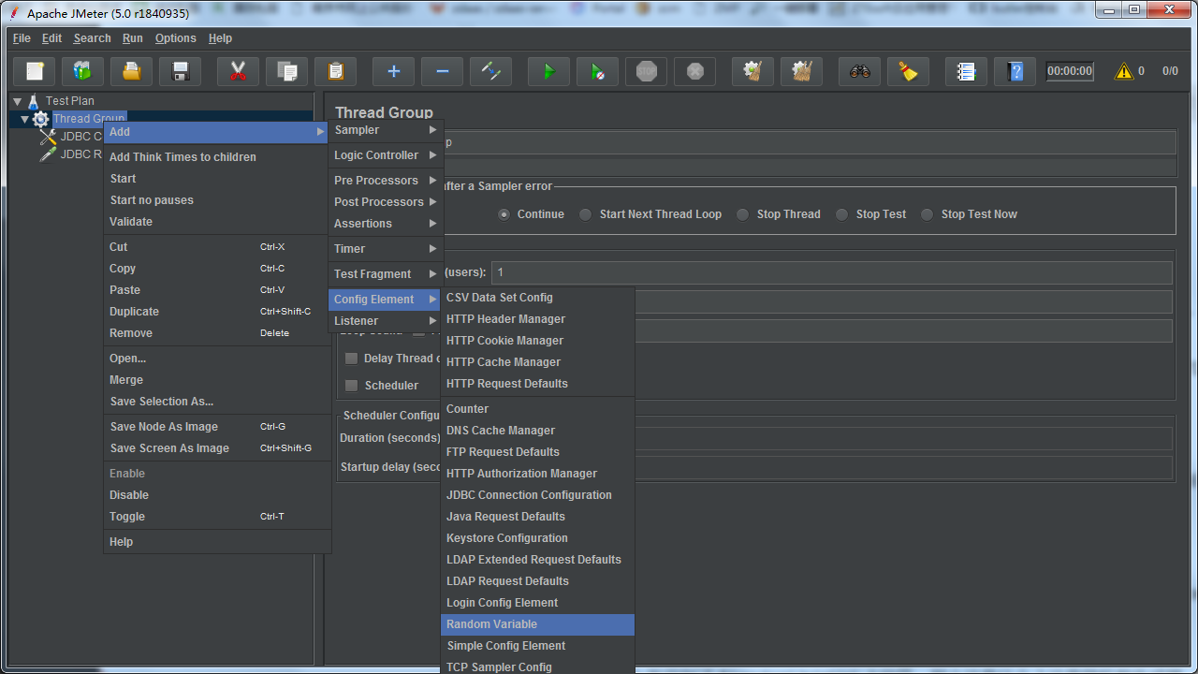Open the File menu
The height and width of the screenshot is (674, 1198).
point(22,38)
